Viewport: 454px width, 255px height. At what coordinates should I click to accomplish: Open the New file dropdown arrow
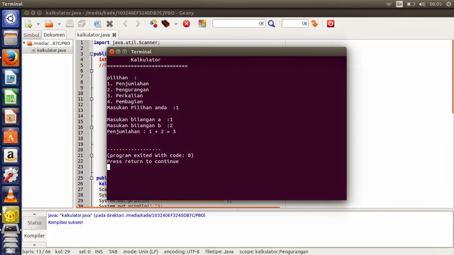pos(38,24)
